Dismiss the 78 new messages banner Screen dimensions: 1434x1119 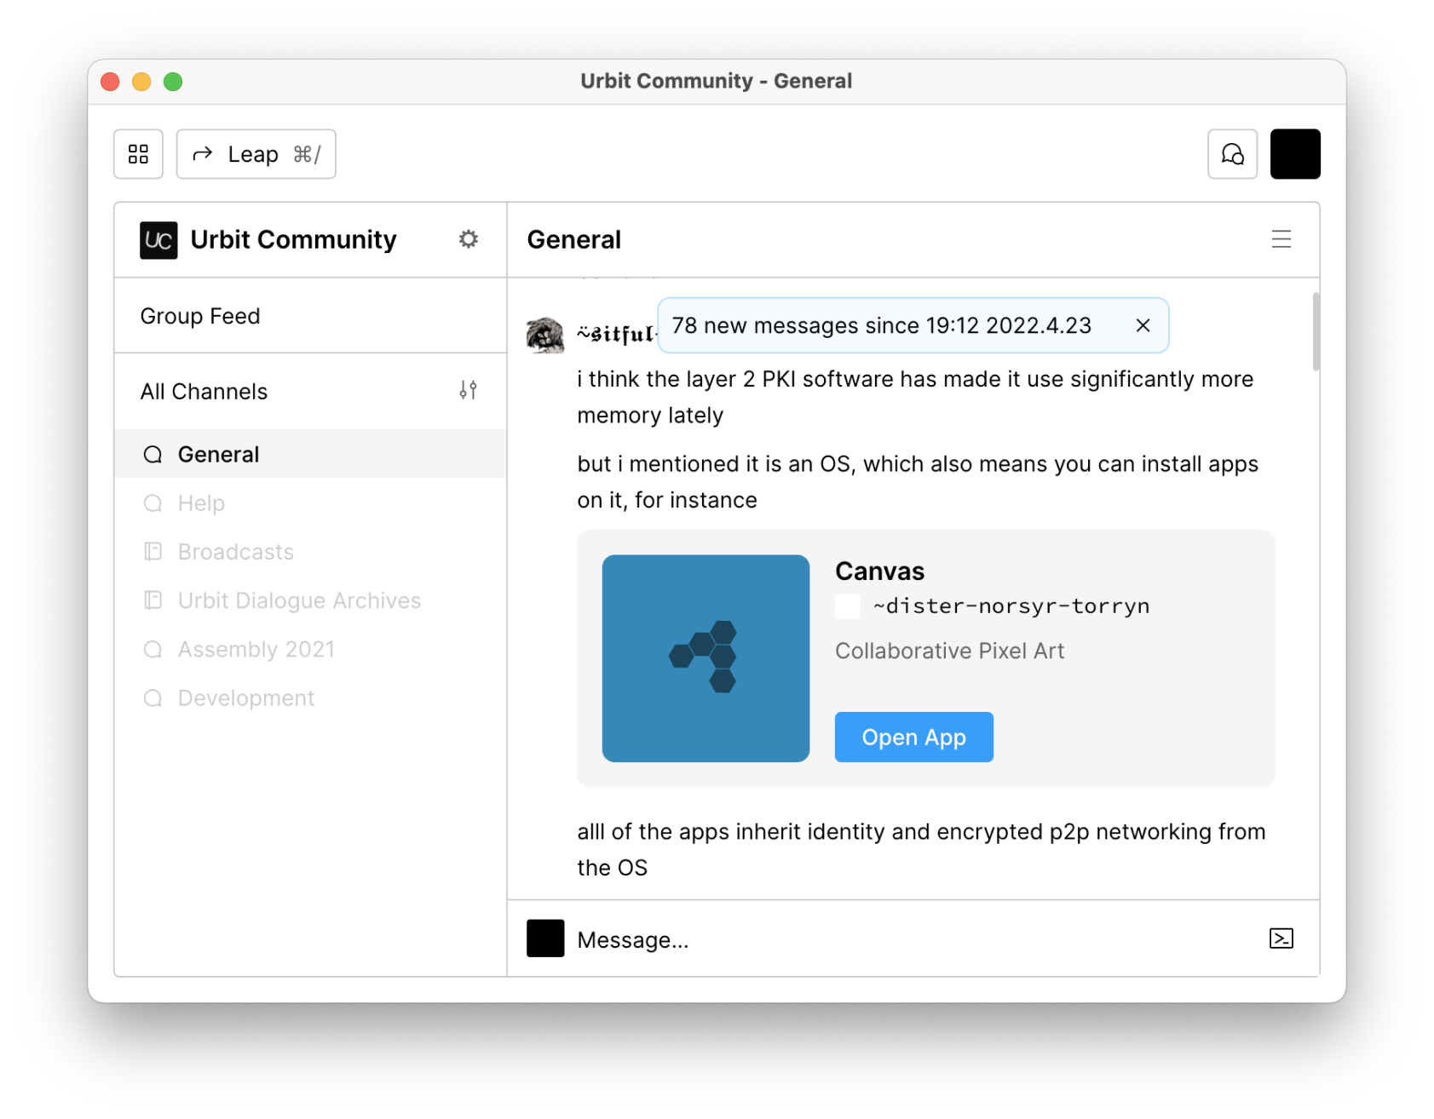[x=1143, y=325]
